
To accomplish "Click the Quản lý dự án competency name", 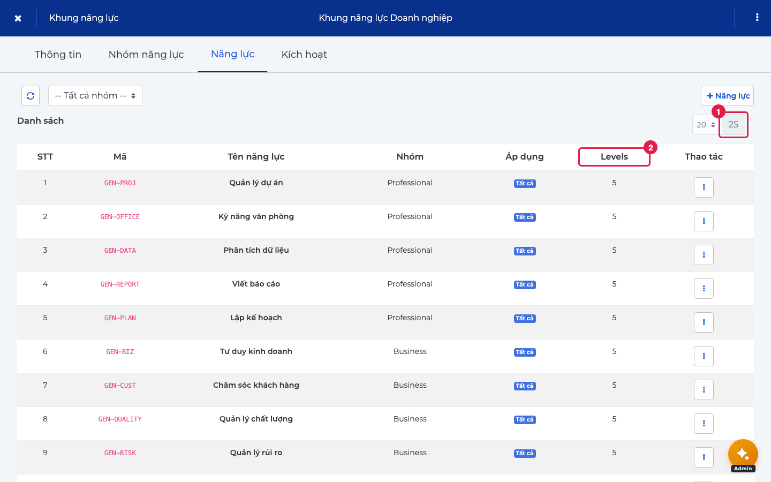I will [x=256, y=183].
